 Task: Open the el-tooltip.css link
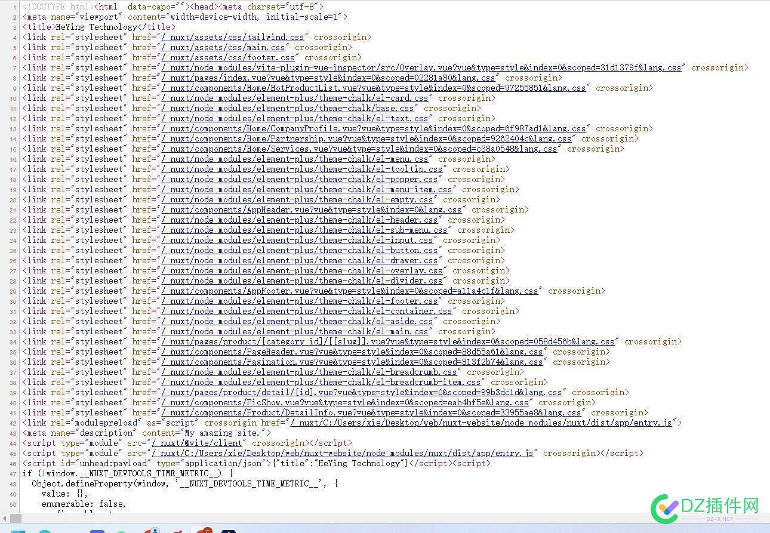(302, 169)
